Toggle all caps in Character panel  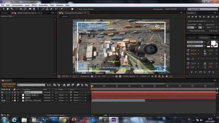click(201, 72)
